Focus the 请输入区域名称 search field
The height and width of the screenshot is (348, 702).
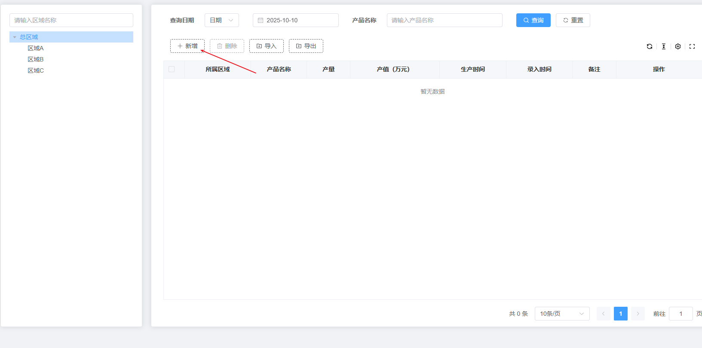[71, 20]
